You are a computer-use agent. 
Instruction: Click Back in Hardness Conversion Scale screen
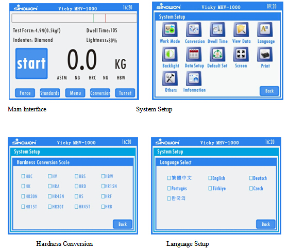coord(123,224)
